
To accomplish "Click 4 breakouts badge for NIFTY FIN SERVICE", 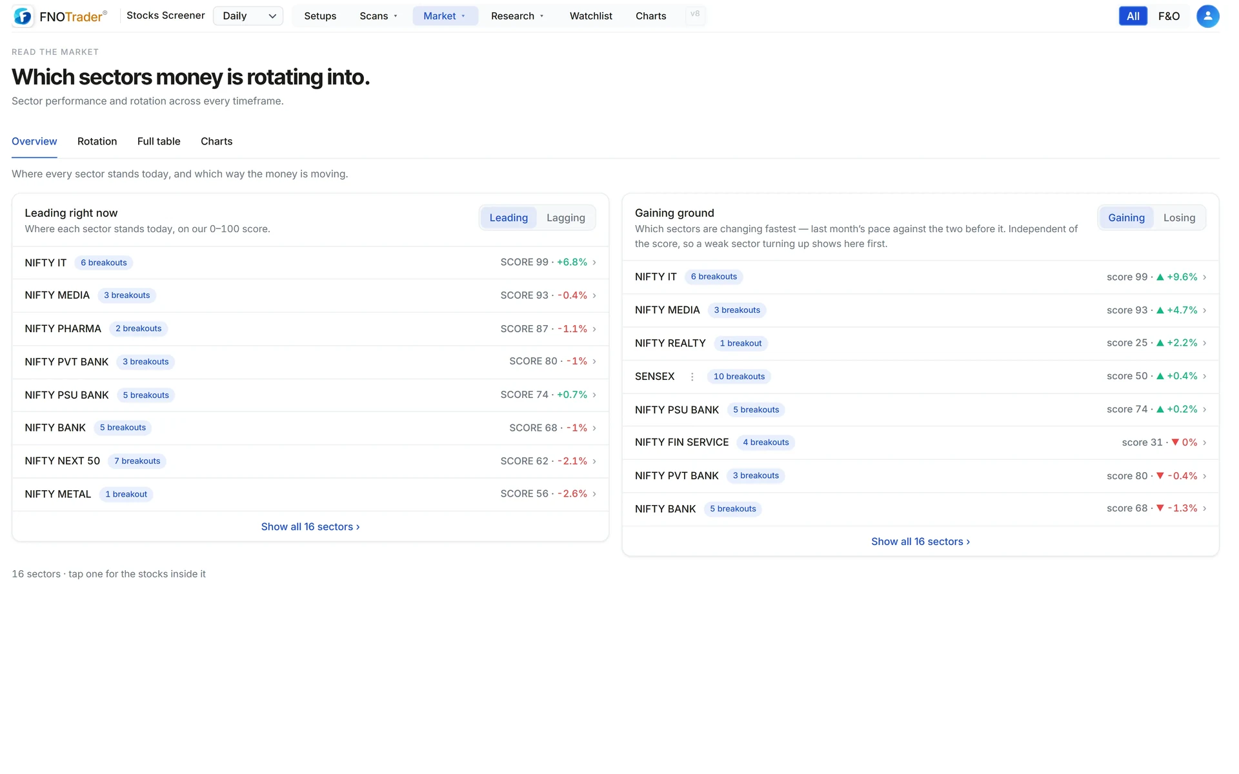I will pos(765,442).
